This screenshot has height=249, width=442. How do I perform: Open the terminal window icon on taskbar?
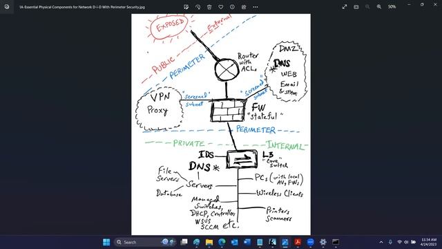coord(336,242)
